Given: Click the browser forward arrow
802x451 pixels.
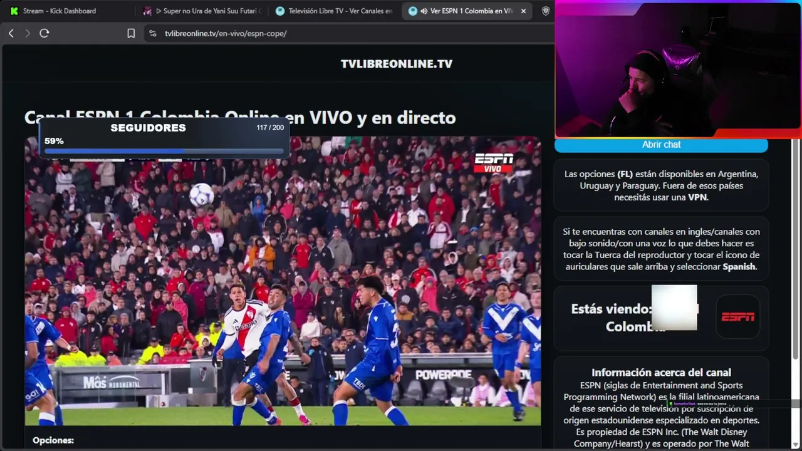Looking at the screenshot, I should pos(28,33).
